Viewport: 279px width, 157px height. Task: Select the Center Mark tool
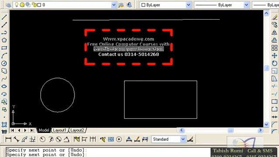(119, 139)
